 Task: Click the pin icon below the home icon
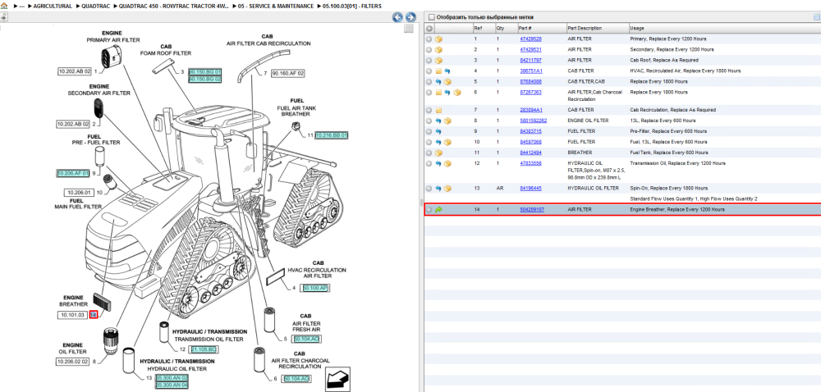point(3,17)
